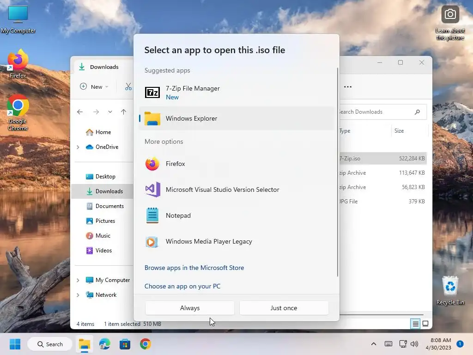Expand My Computer in the sidebar tree
Screen dimensions: 473x355
78,280
